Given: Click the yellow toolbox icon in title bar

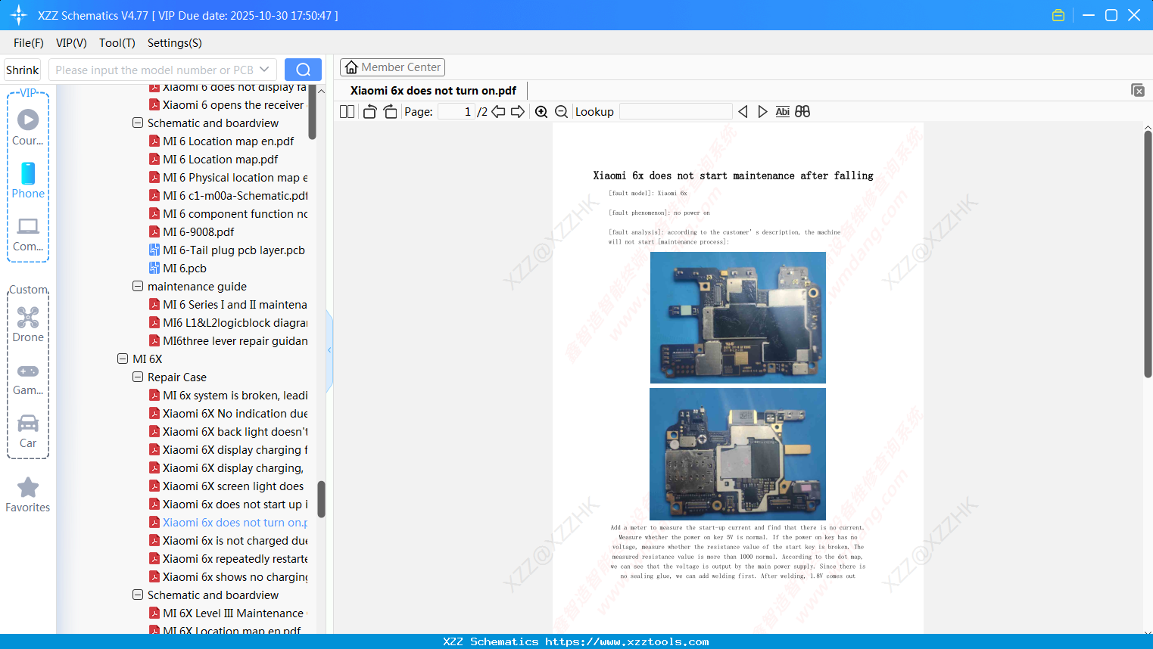Looking at the screenshot, I should (1058, 15).
